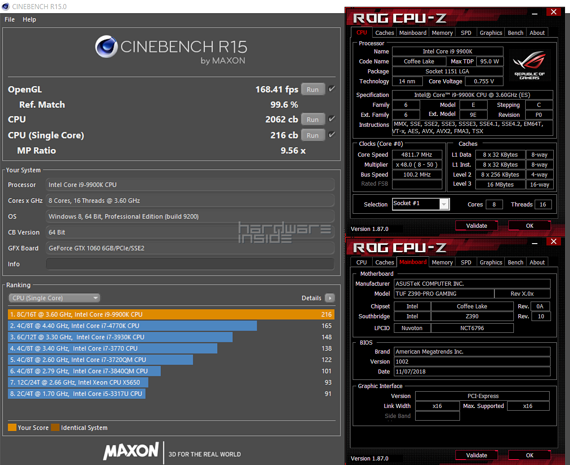Click the orange Your Score legend swatch

pyautogui.click(x=11, y=427)
